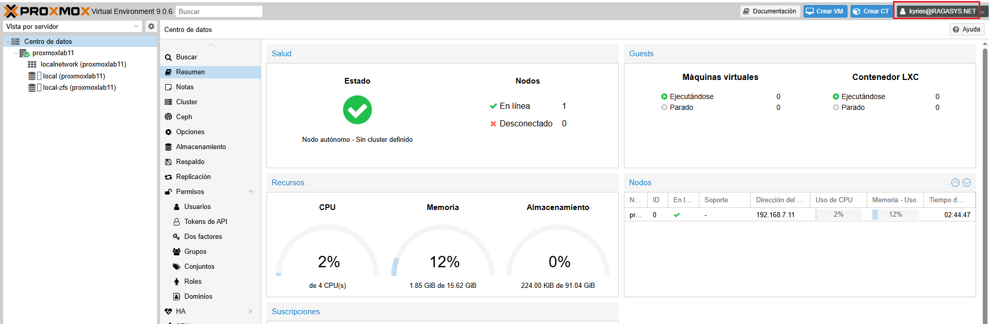989x324 pixels.
Task: Collapse the Centro de datos tree node
Action: (7, 42)
